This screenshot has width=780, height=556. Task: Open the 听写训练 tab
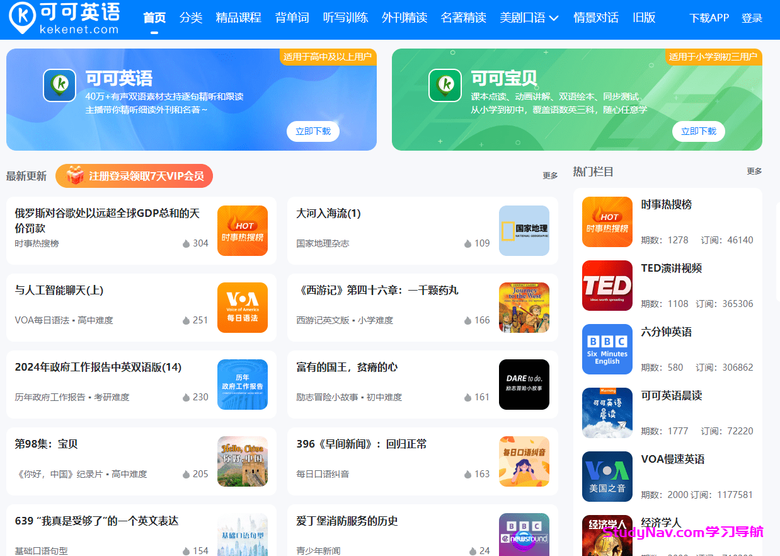point(345,18)
